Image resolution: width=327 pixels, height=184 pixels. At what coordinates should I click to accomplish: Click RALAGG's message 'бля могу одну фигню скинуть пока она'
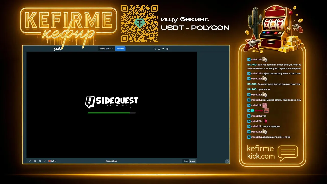pyautogui.click(x=279, y=84)
